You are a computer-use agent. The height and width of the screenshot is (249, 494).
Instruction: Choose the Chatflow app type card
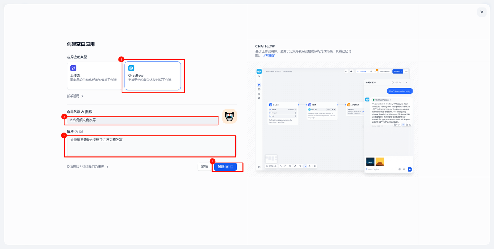pos(152,76)
